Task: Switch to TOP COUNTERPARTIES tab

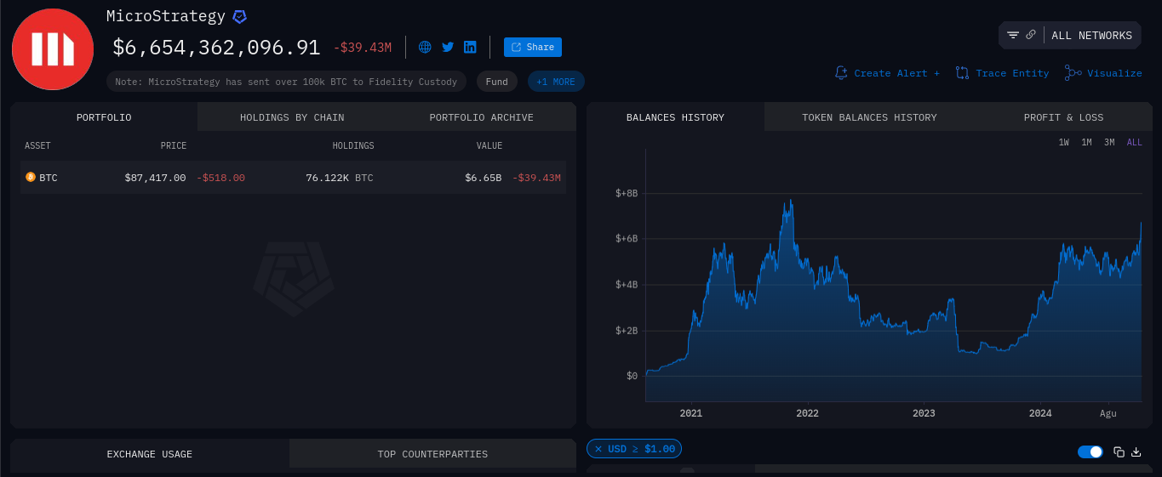Action: [x=432, y=454]
